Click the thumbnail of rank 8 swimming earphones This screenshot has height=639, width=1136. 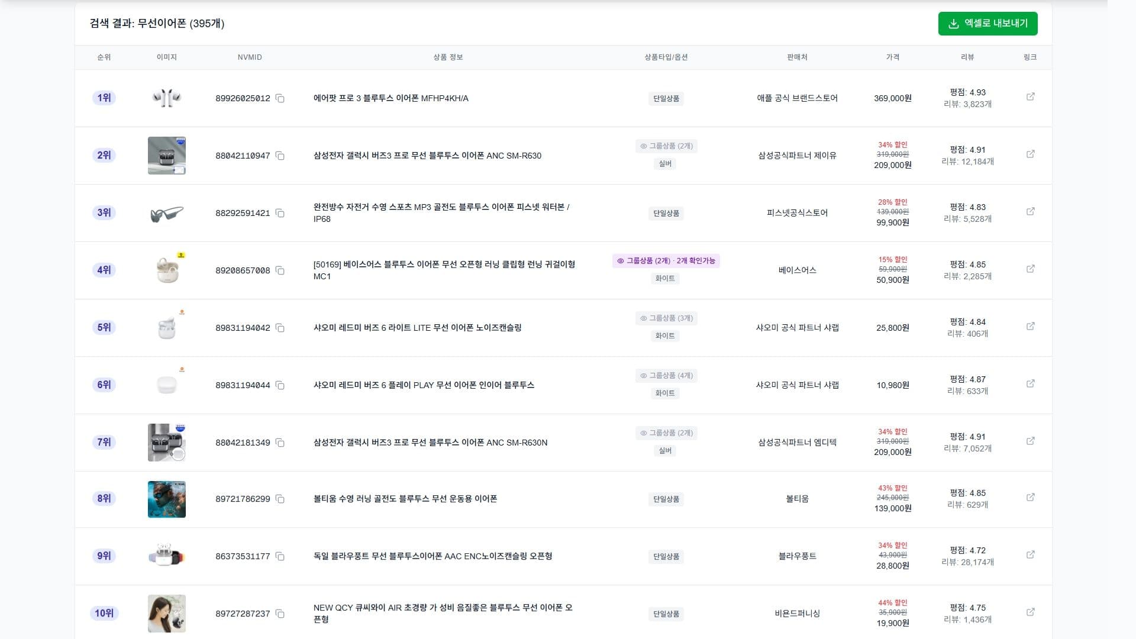point(166,499)
